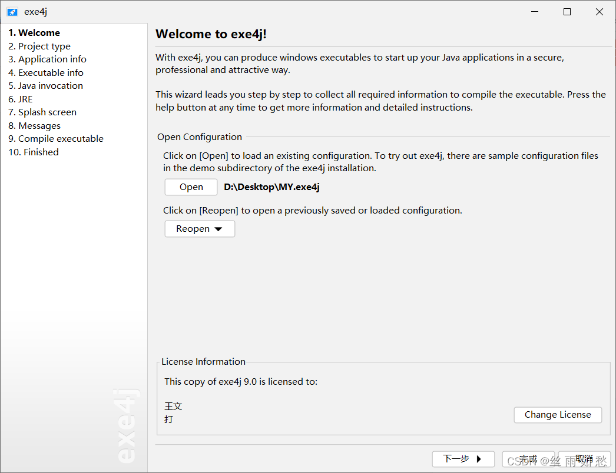616x473 pixels.
Task: Jump to 4. Executable info step
Action: click(x=45, y=72)
